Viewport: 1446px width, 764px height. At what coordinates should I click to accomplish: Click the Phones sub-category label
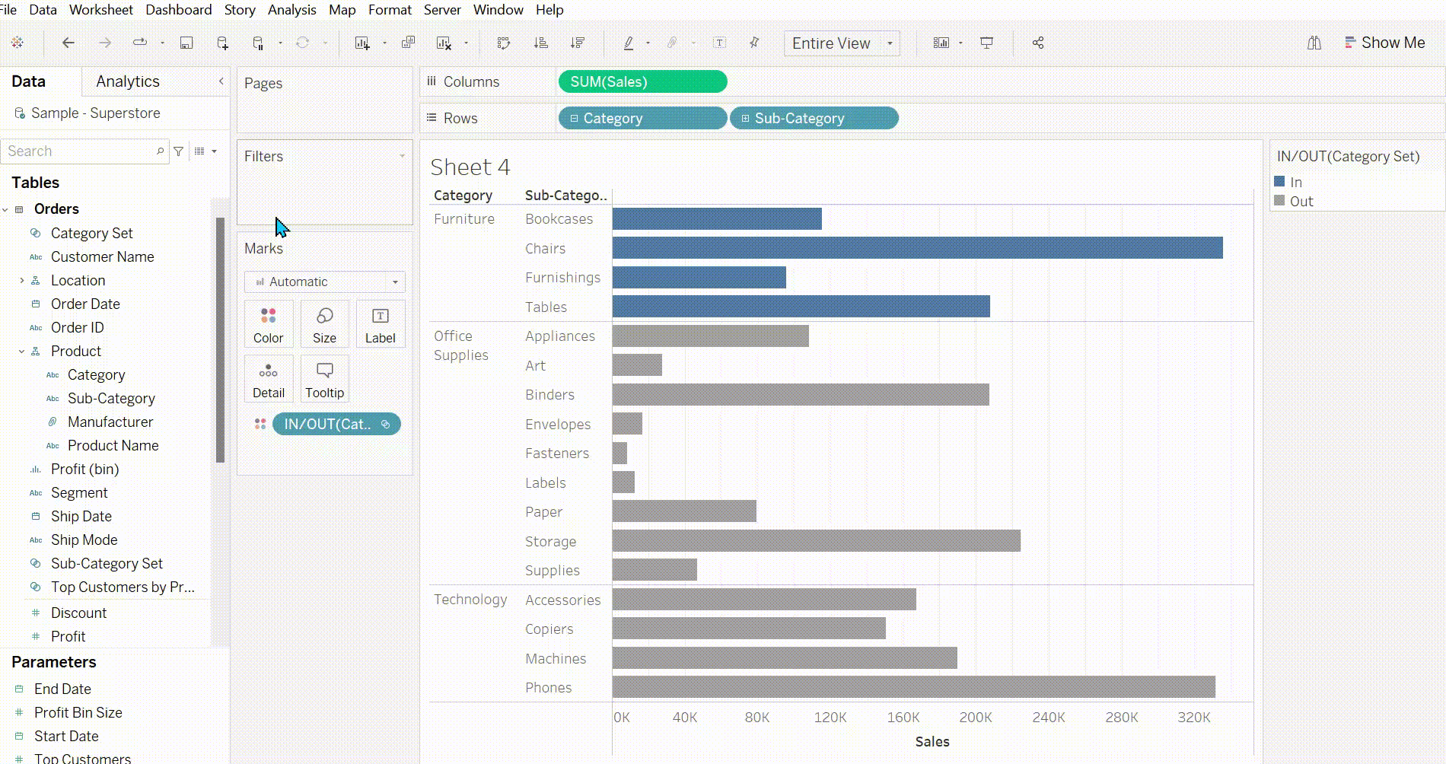(x=548, y=688)
